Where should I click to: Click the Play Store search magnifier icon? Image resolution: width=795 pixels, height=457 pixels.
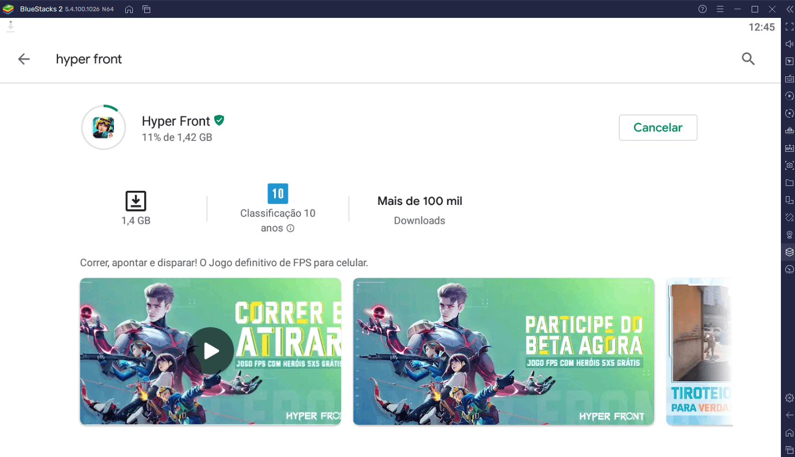click(x=748, y=59)
